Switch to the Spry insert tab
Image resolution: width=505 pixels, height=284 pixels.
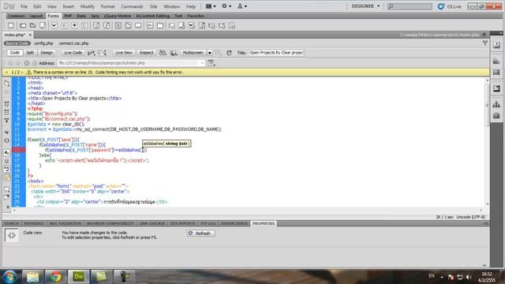[x=95, y=16]
